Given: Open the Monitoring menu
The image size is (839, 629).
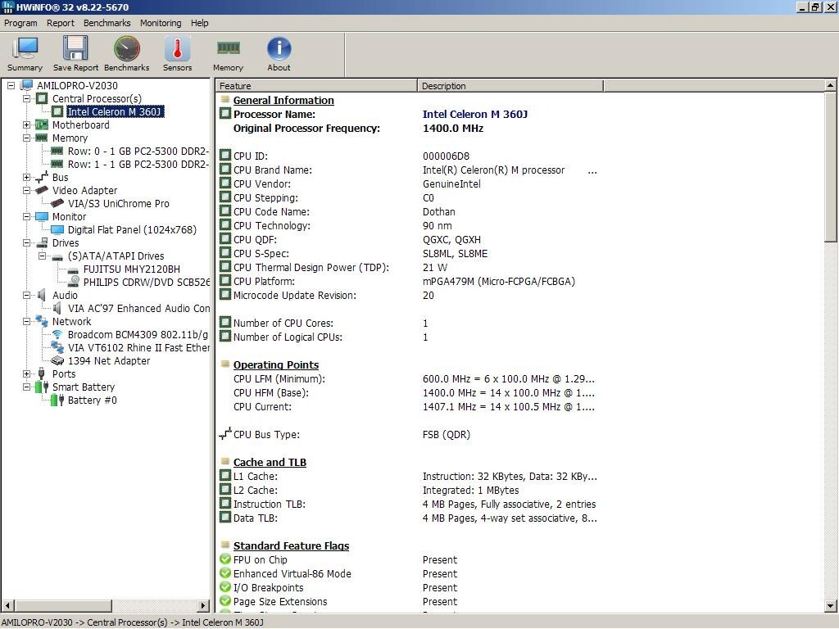Looking at the screenshot, I should click(x=161, y=23).
